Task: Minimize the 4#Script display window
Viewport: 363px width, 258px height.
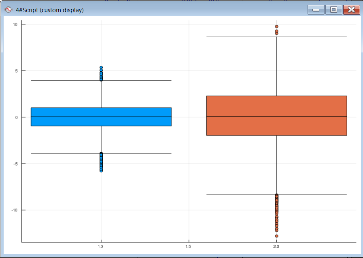Action: click(x=316, y=10)
